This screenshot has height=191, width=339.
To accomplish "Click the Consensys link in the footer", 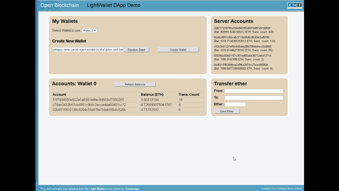I will [x=132, y=189].
